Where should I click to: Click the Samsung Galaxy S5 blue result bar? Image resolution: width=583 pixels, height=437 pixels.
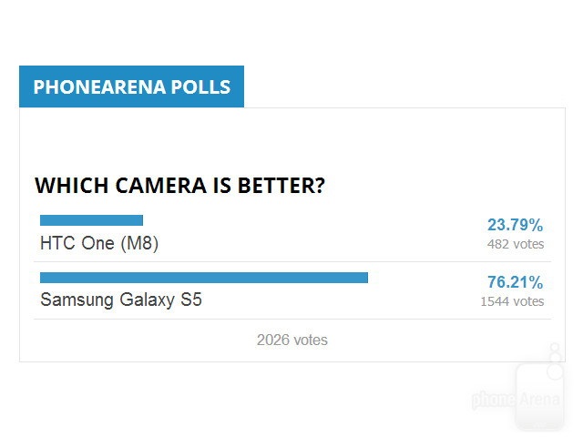coord(203,277)
